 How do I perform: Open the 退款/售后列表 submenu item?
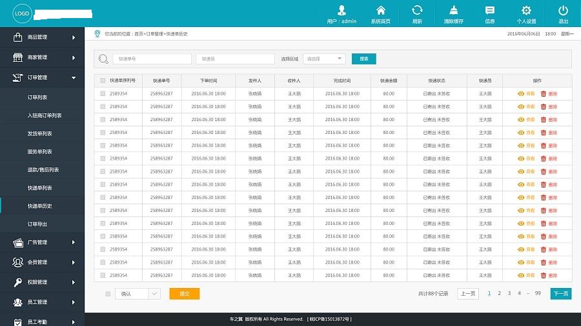click(42, 169)
